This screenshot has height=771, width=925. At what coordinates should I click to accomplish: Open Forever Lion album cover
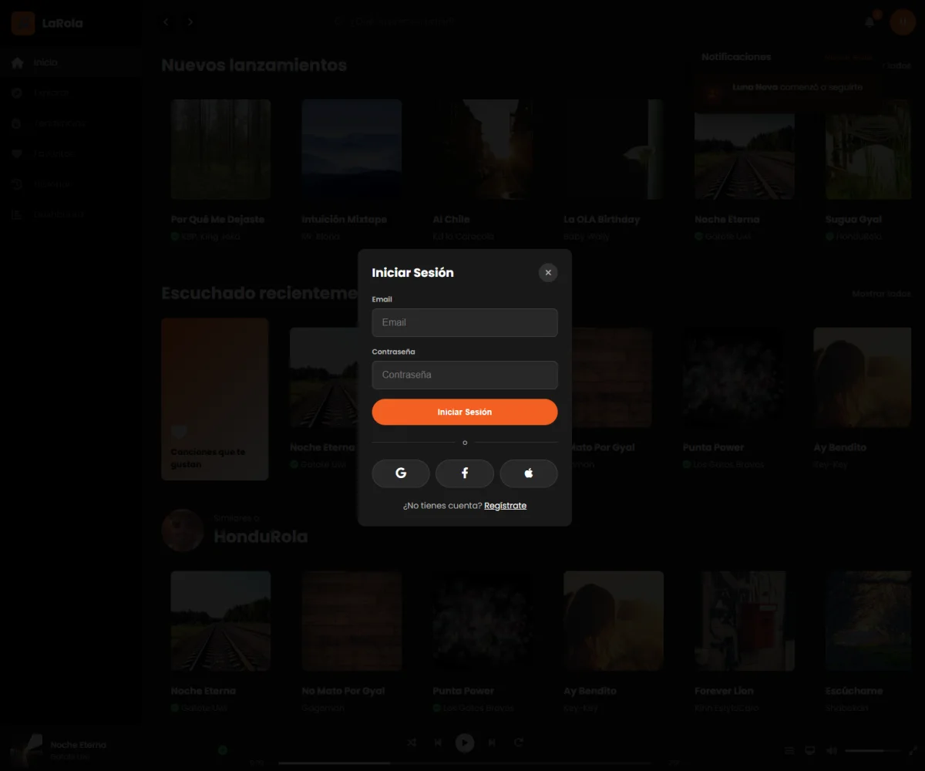coord(745,621)
